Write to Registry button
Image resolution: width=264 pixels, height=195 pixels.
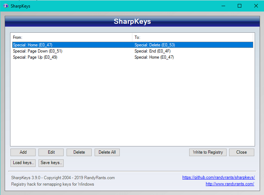click(208, 152)
